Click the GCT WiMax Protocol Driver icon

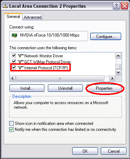tap(21, 62)
